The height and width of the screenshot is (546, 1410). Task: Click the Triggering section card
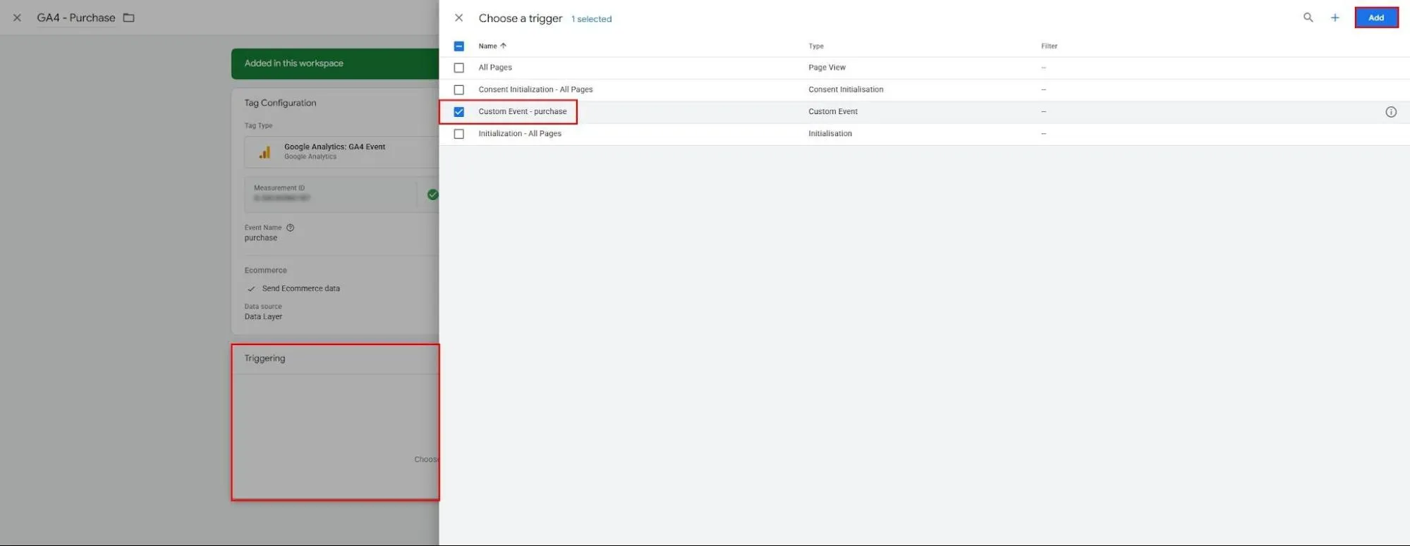pos(335,423)
